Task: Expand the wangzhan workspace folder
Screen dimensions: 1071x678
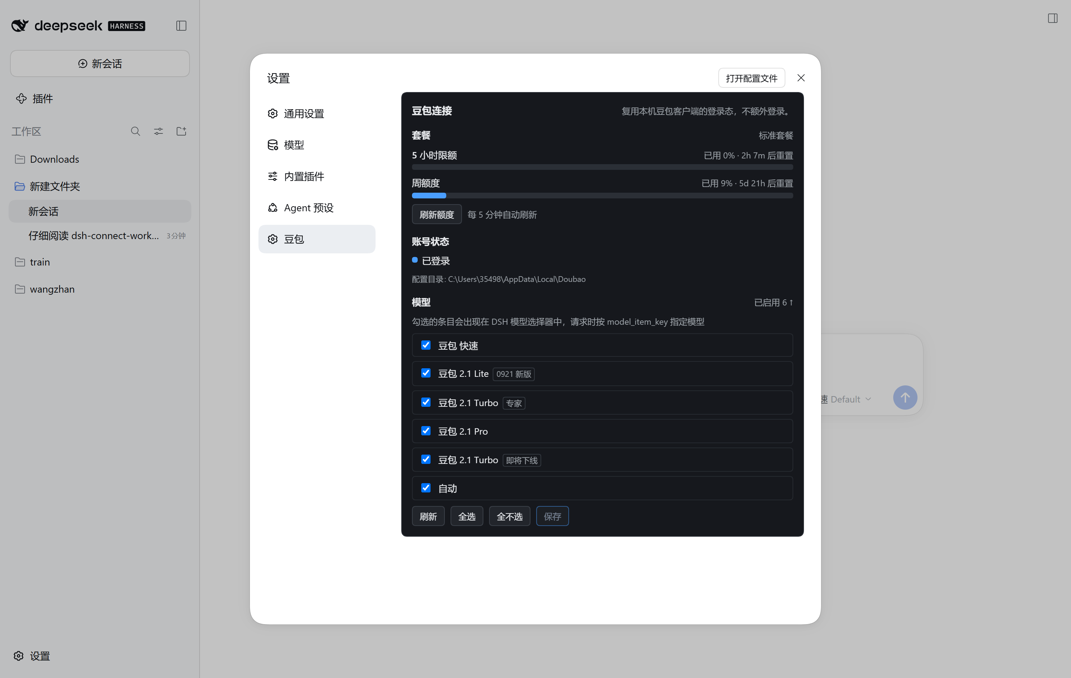Action: click(100, 289)
